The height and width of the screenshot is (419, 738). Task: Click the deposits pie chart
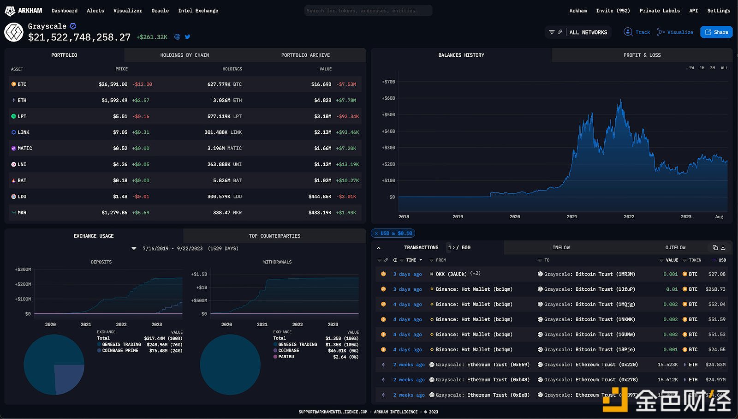coord(54,365)
